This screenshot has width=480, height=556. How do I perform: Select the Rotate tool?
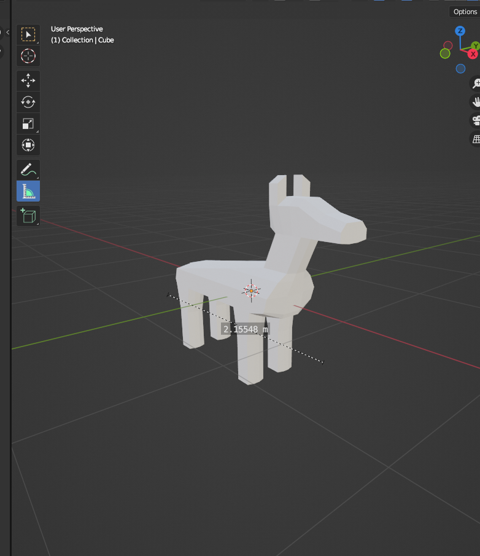28,102
